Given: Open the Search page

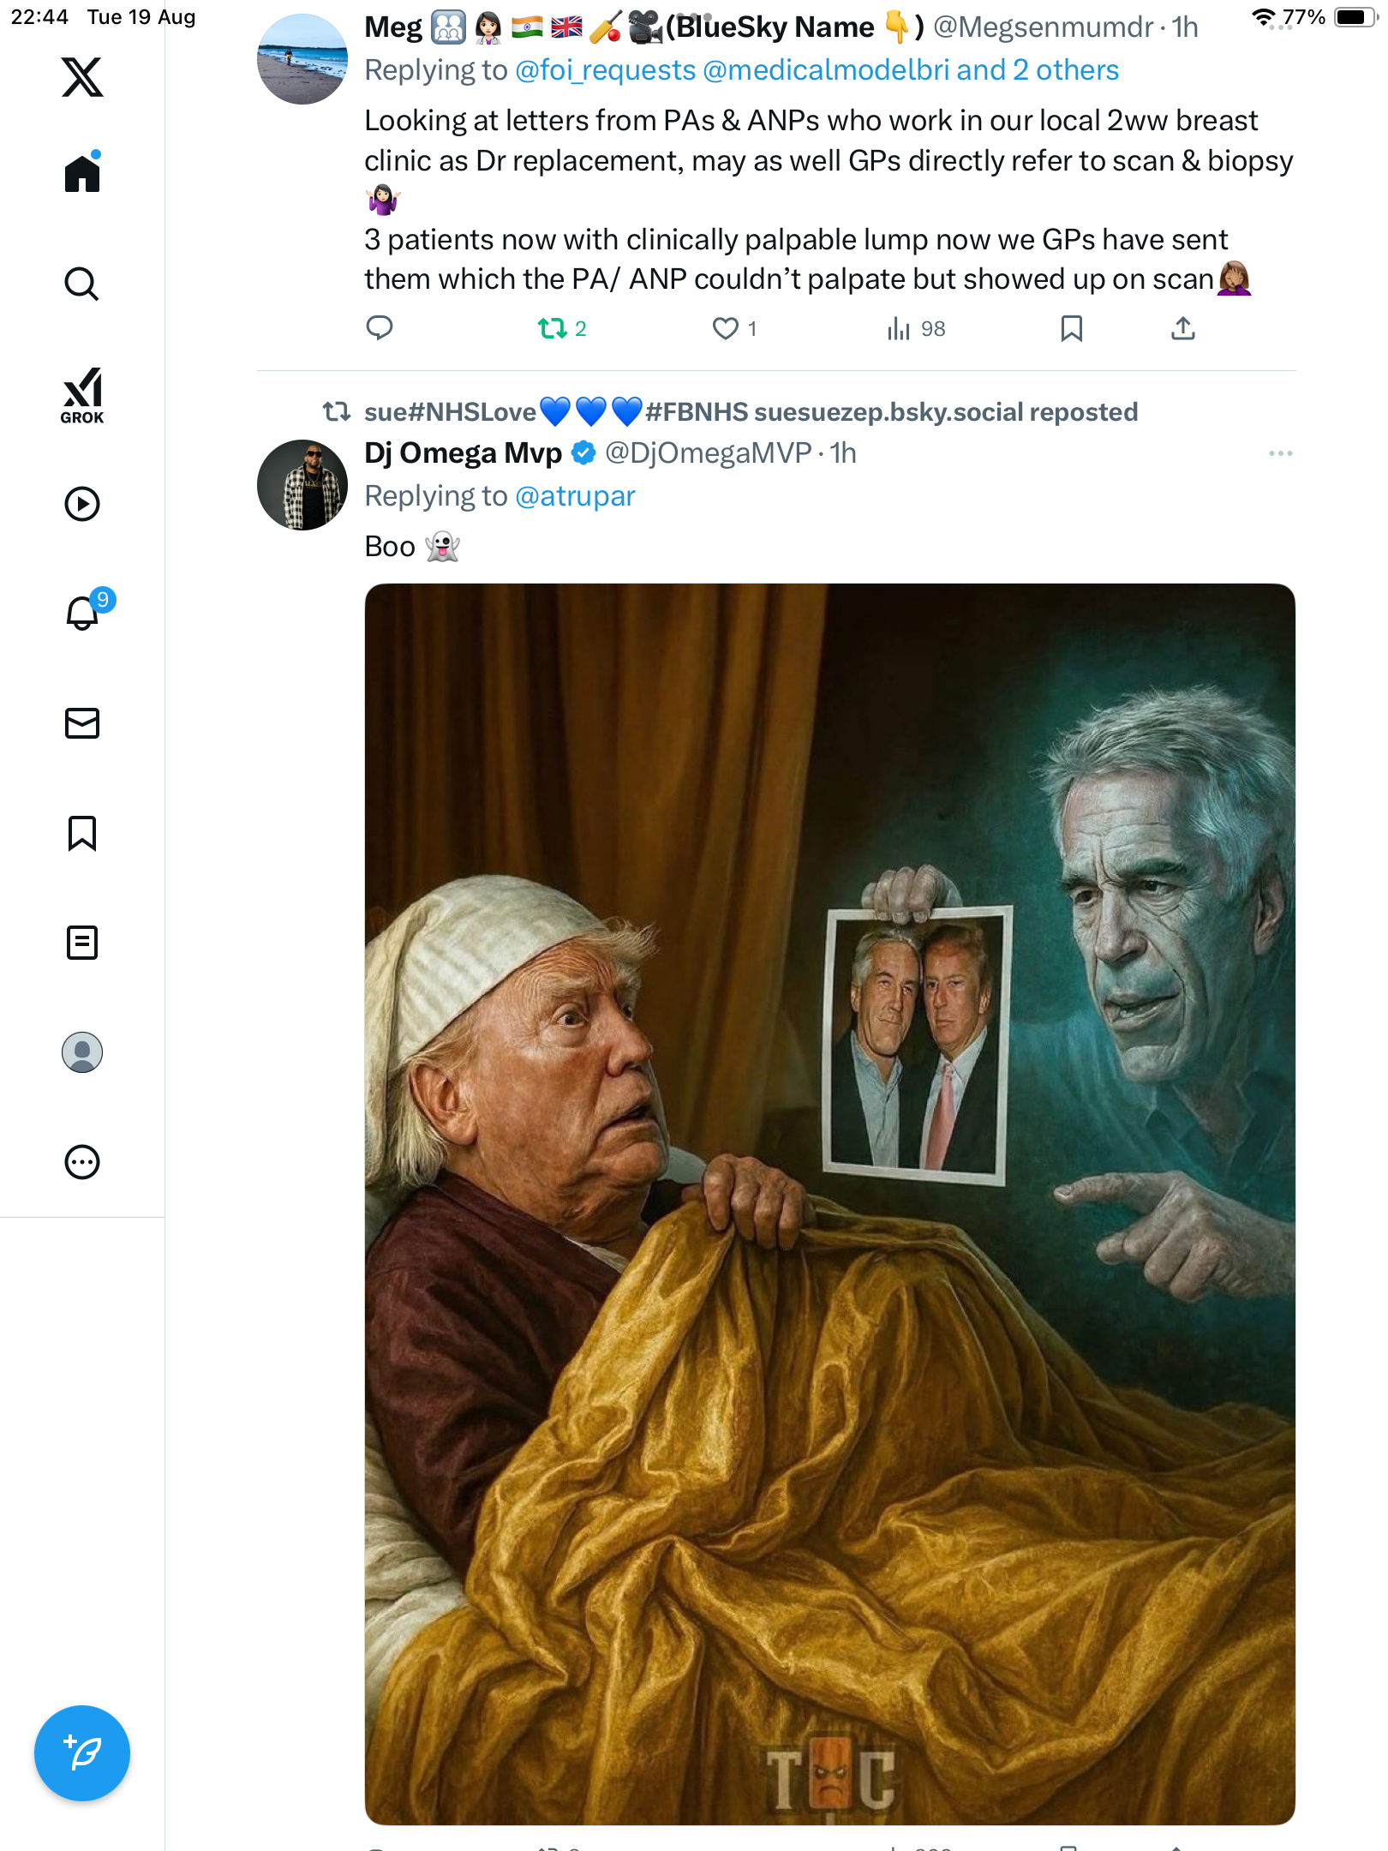Looking at the screenshot, I should point(82,284).
